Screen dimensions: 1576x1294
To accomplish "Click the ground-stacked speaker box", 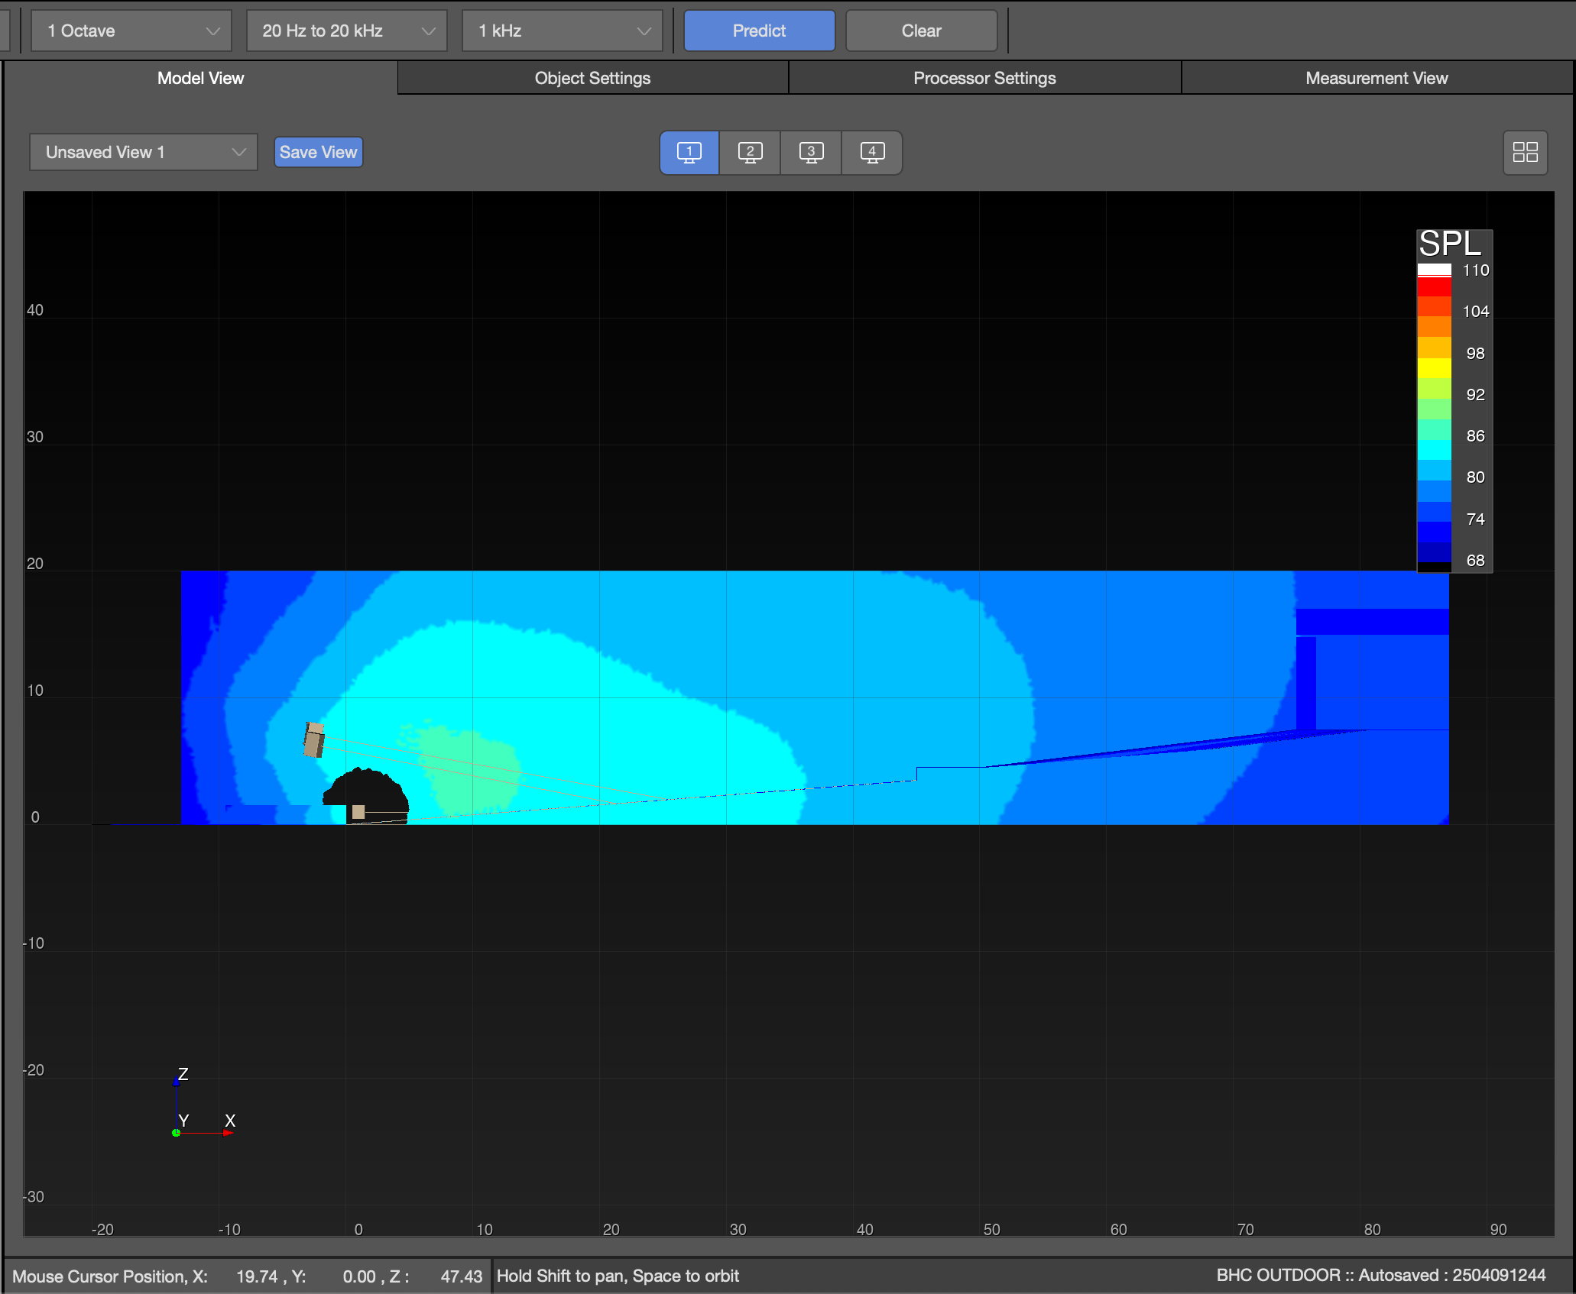I will (358, 811).
